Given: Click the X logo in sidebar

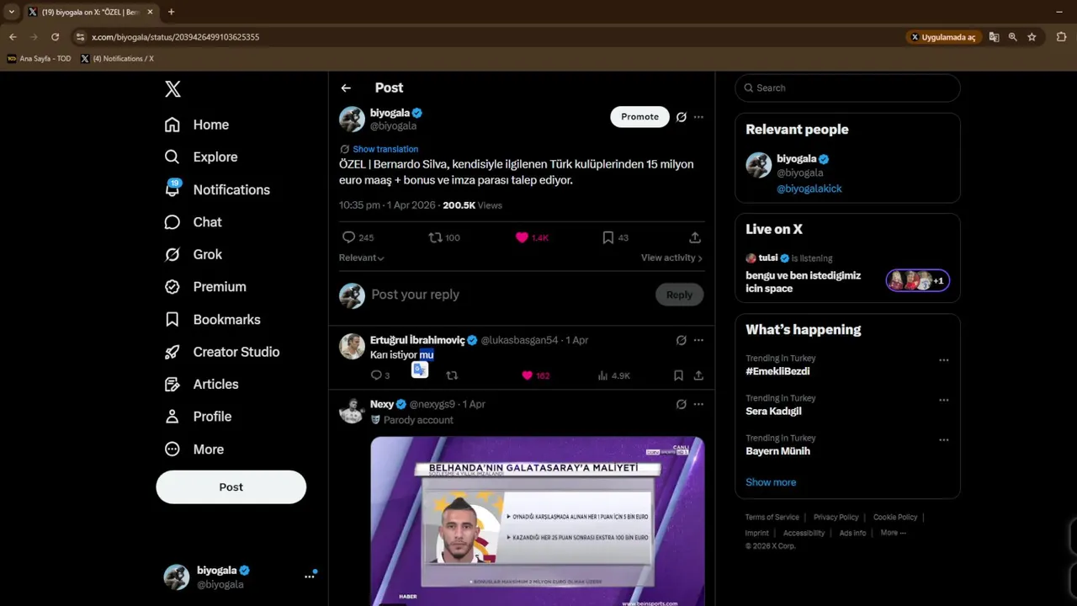Looking at the screenshot, I should [172, 89].
